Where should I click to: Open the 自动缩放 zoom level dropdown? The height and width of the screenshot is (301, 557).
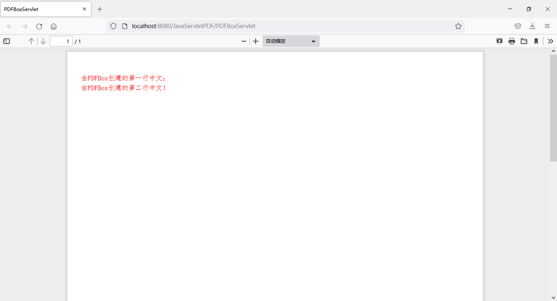[290, 41]
